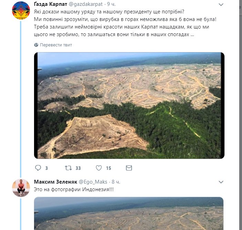
Task: Click the retweet count 33
Action: click(x=78, y=168)
